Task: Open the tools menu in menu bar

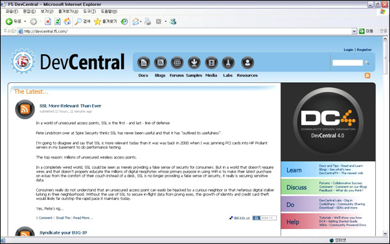Action: (x=89, y=12)
